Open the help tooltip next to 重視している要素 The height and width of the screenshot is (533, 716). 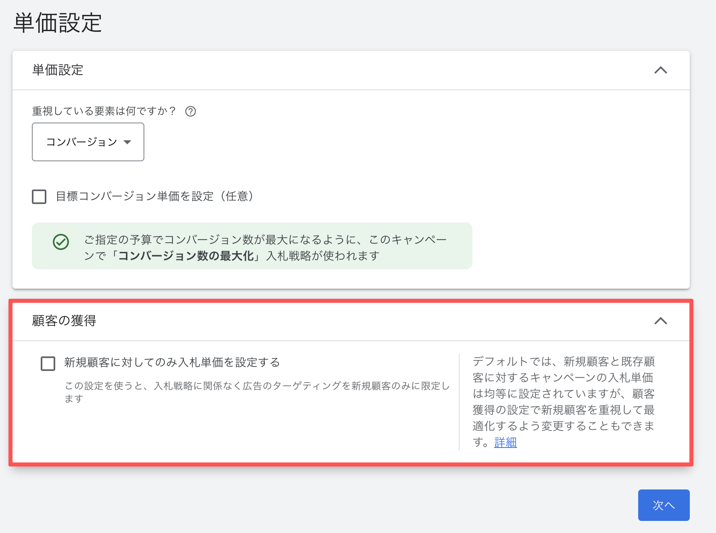pos(191,112)
